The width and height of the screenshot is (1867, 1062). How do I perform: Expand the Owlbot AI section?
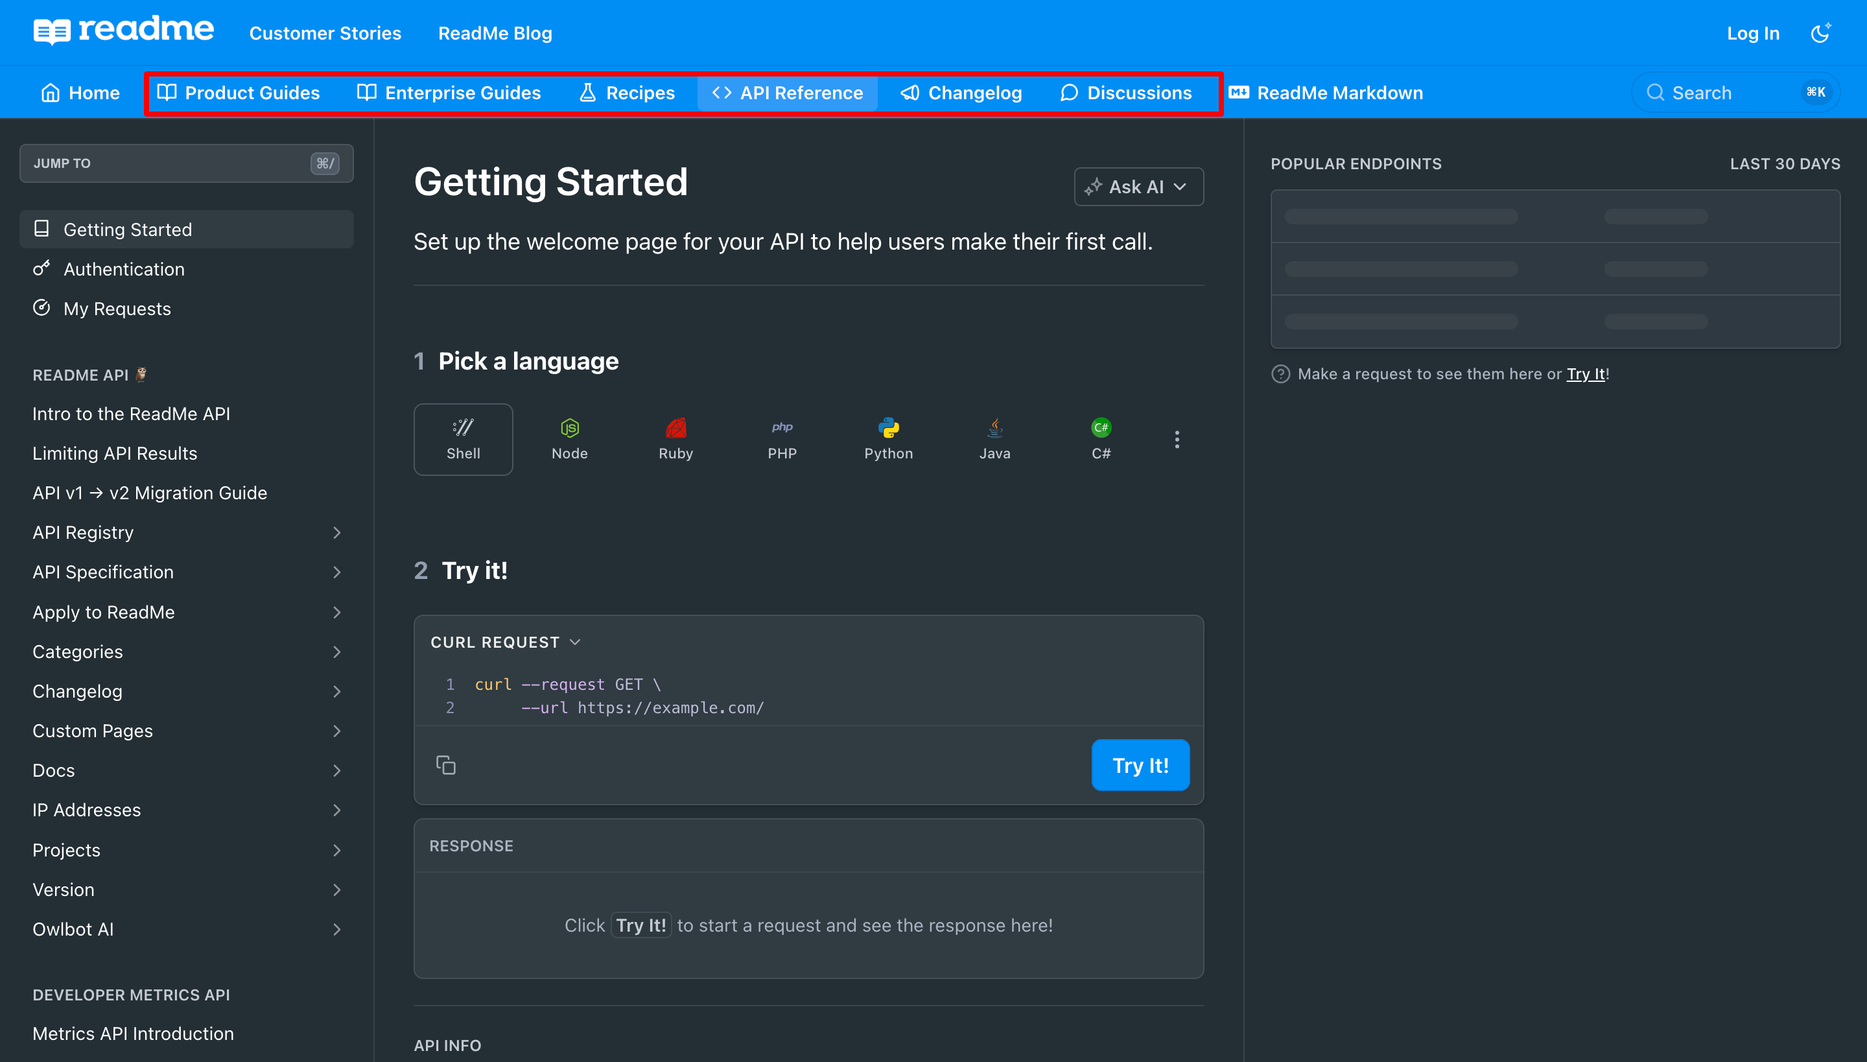336,929
